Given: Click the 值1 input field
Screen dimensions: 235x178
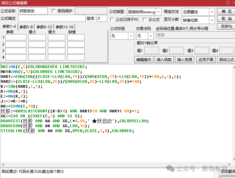Looking at the screenshot, I should (x=152, y=51).
